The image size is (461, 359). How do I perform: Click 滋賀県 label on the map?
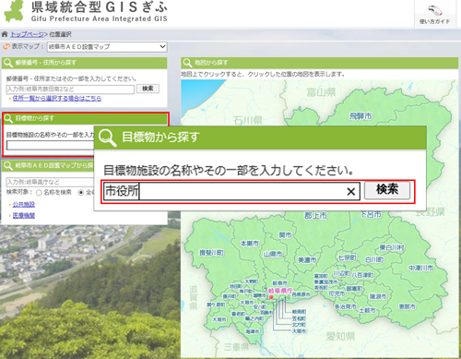pyautogui.click(x=193, y=298)
